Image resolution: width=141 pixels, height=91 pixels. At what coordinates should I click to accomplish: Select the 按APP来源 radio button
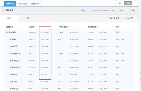click(122, 18)
